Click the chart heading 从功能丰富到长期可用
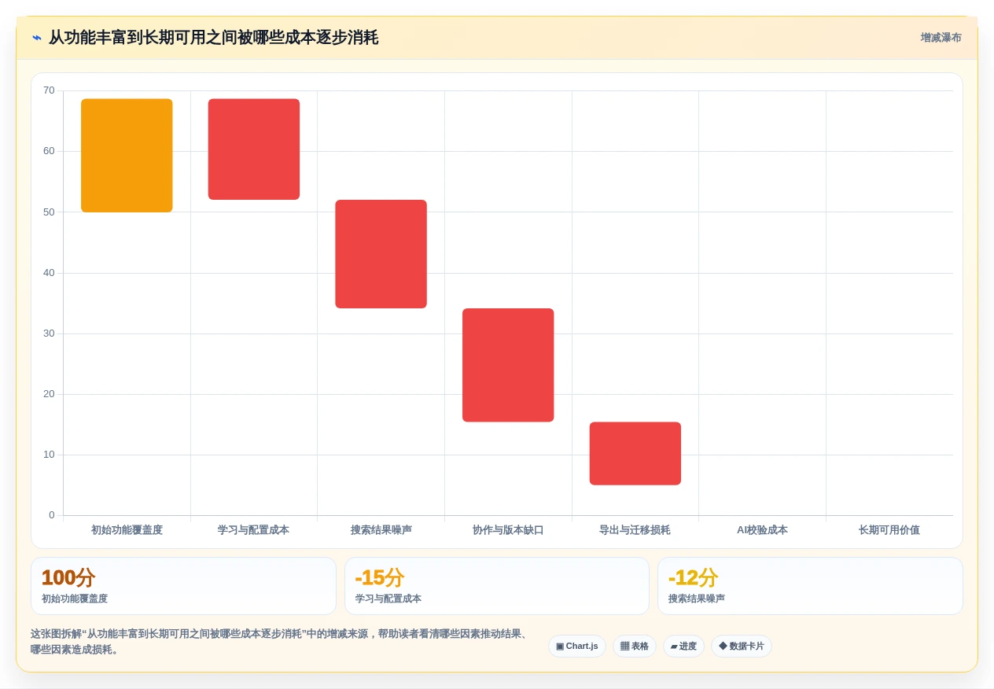 tap(214, 38)
